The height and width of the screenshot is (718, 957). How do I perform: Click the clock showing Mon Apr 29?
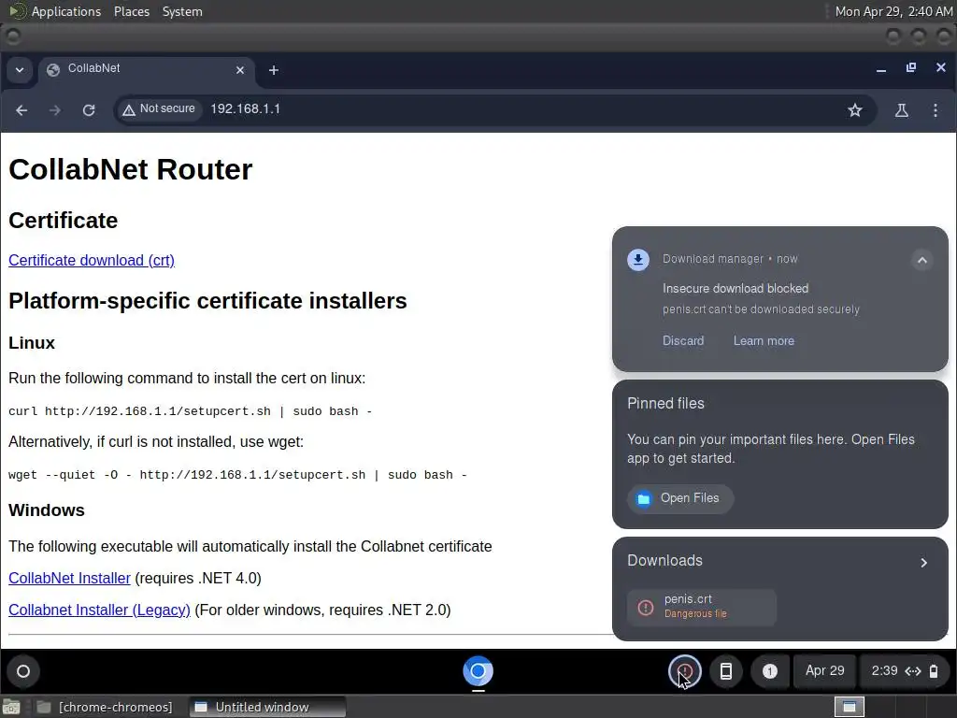coord(893,11)
